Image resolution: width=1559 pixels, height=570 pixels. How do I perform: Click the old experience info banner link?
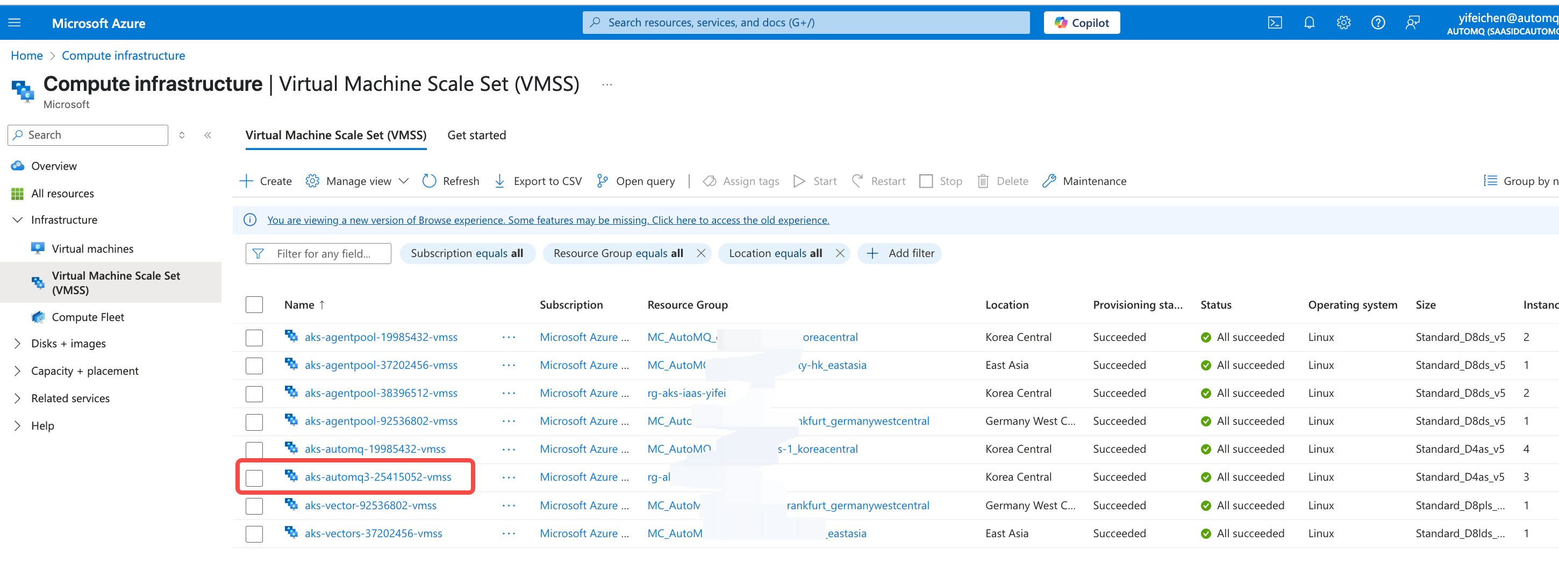[548, 220]
